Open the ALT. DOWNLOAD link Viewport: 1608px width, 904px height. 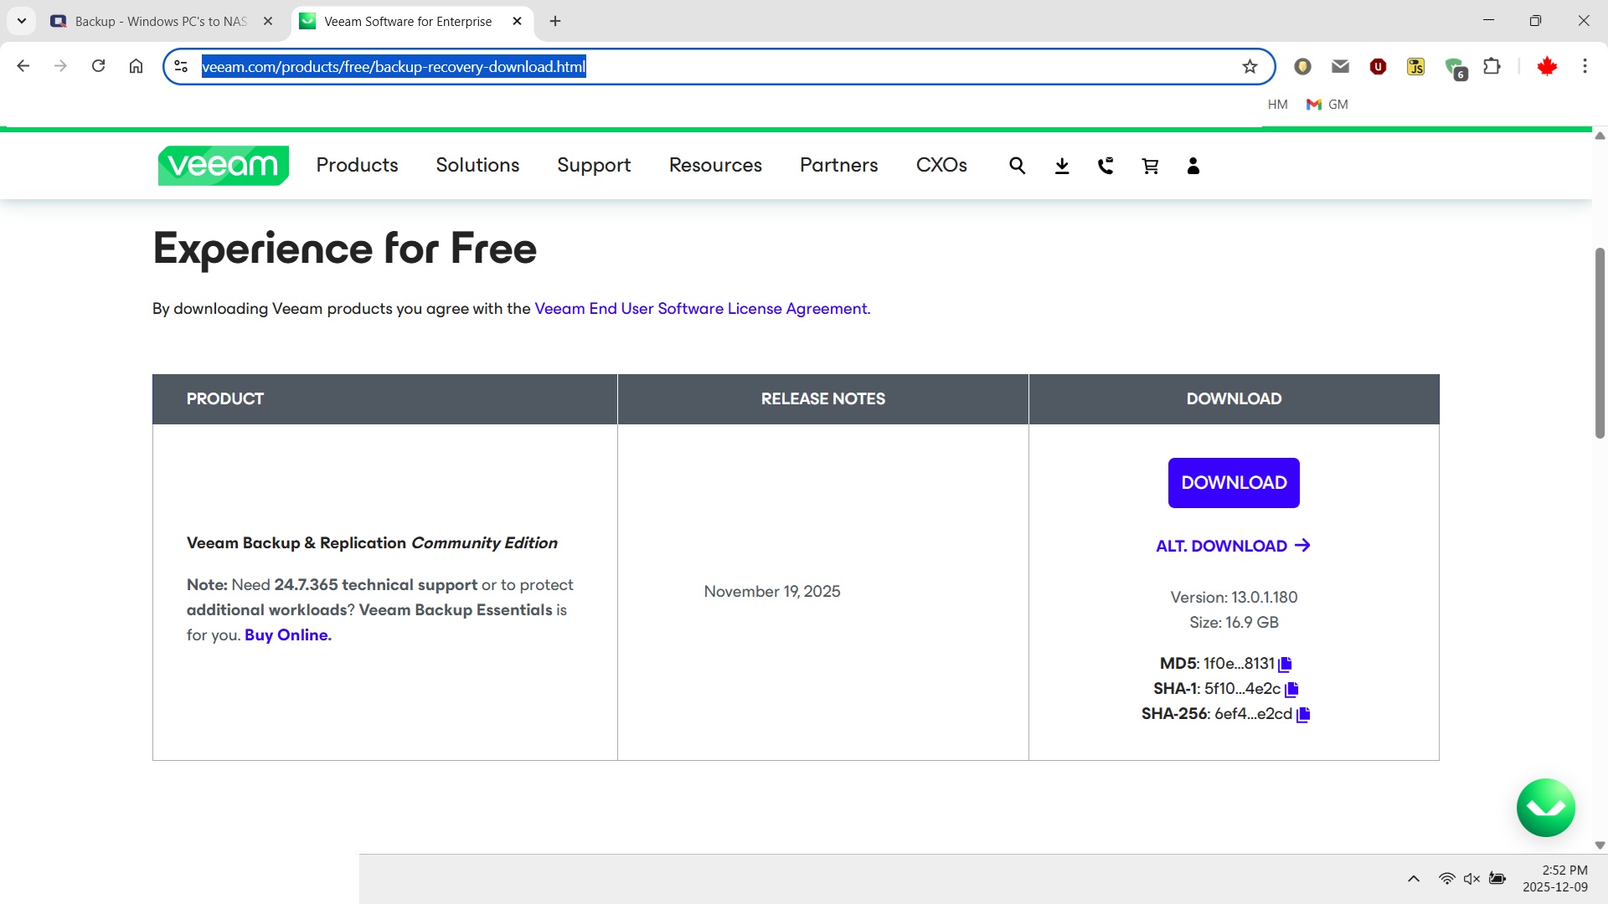pyautogui.click(x=1233, y=546)
